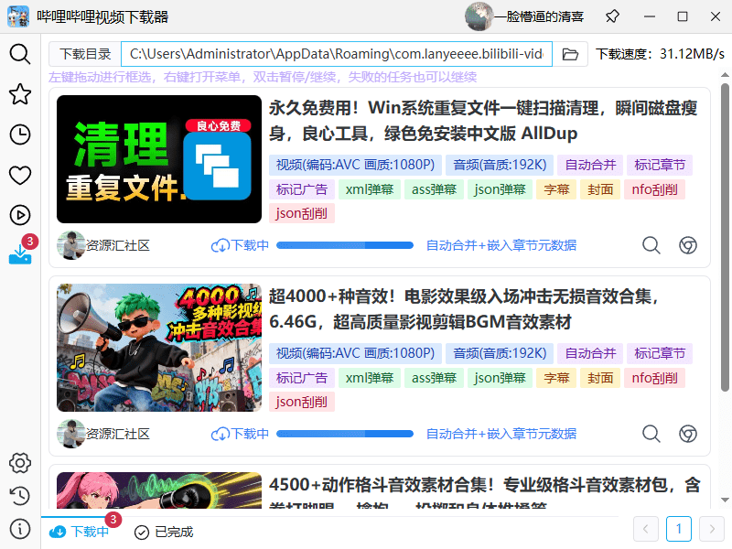Open the history clock icon in sidebar
The image size is (732, 549).
20,135
